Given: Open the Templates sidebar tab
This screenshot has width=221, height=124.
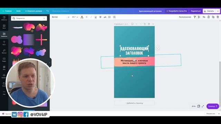Looking at the screenshot, I should 4,18.
